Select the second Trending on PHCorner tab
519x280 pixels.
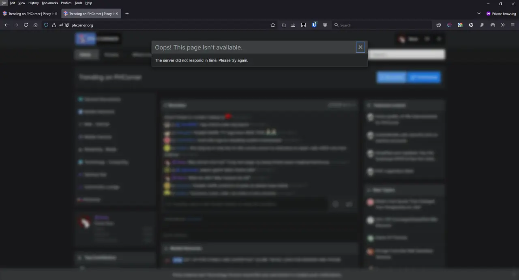(x=91, y=14)
